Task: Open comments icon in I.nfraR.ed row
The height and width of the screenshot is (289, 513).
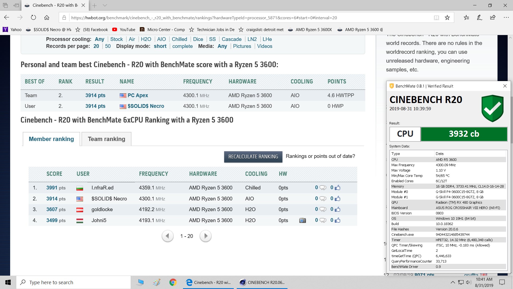Action: [x=323, y=188]
